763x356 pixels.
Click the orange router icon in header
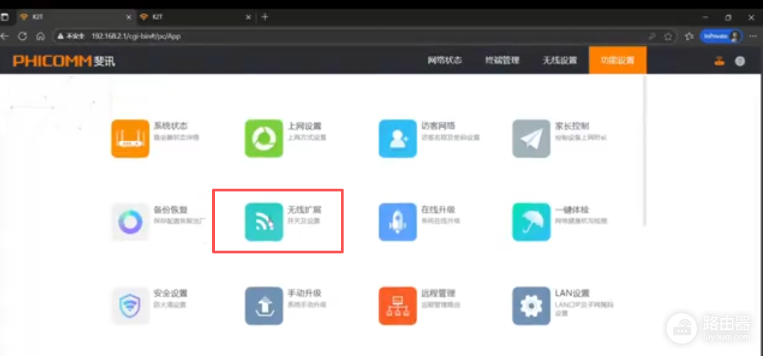pos(719,61)
